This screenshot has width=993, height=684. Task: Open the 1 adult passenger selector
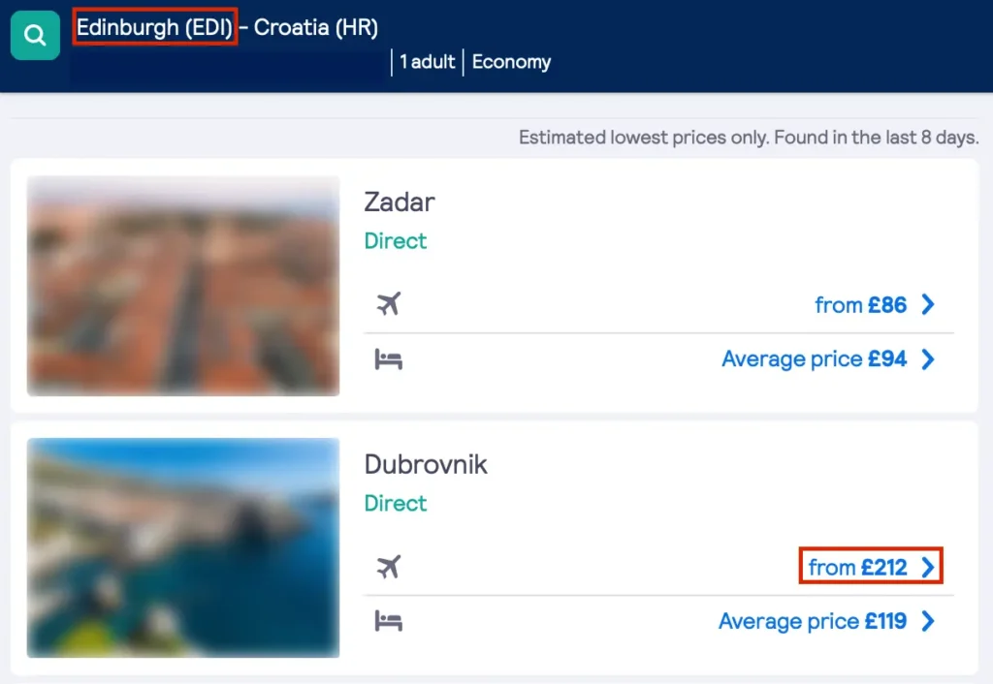click(427, 62)
